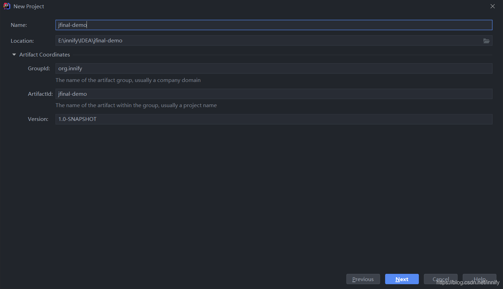Viewport: 503px width, 289px height.
Task: Edit the GroupId field org.innify
Action: pos(274,69)
